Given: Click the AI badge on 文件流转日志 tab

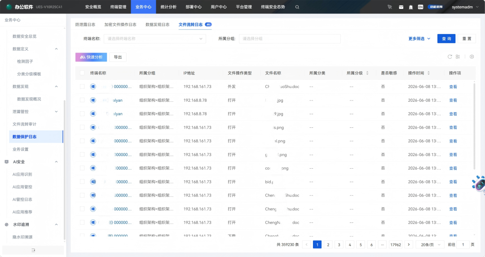Looking at the screenshot, I should (208, 24).
